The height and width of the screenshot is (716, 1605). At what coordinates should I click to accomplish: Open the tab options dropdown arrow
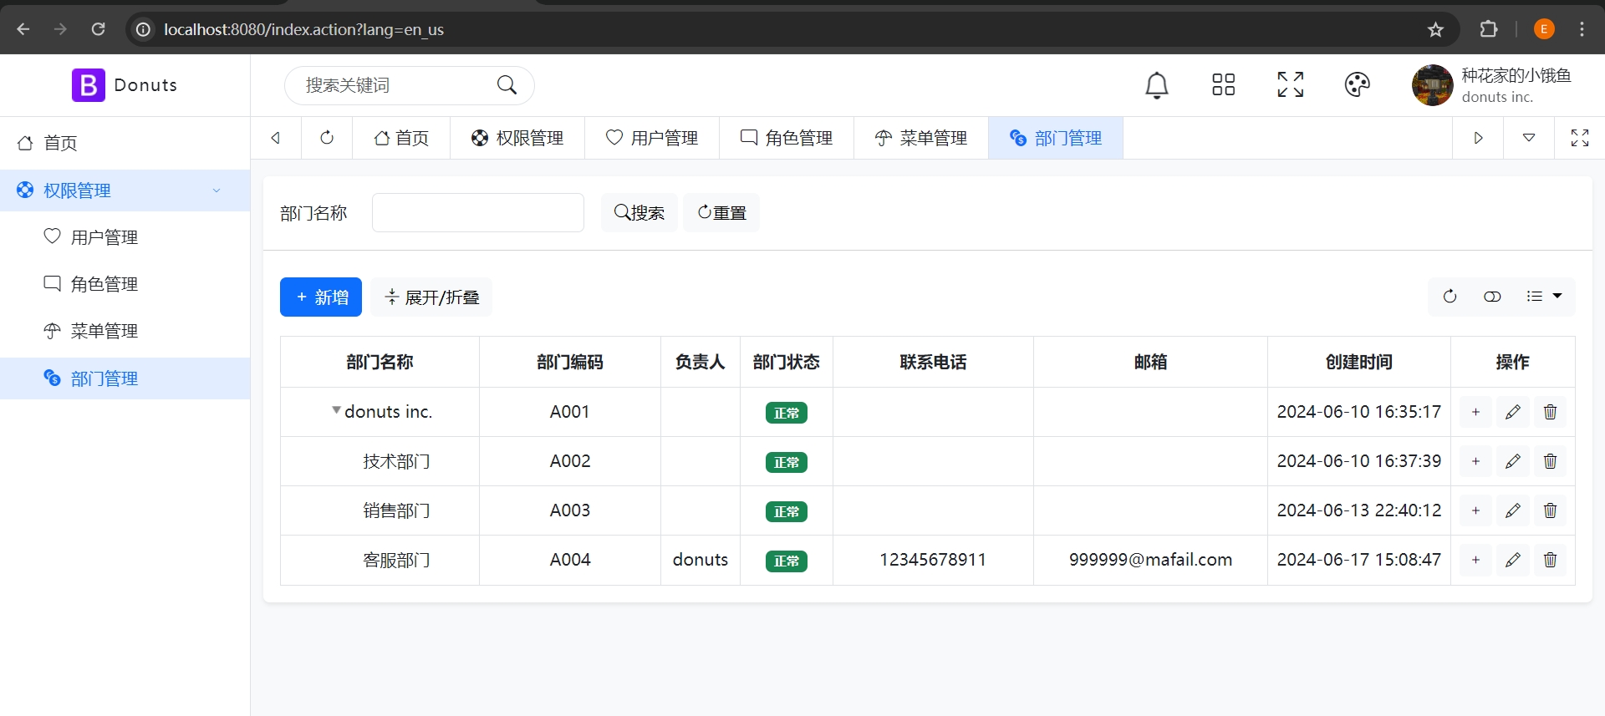click(1528, 138)
